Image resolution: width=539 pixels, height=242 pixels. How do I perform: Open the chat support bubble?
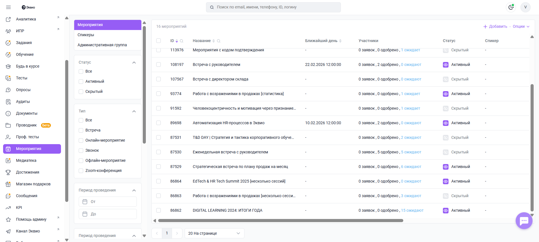tap(524, 221)
